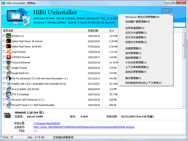Click the Google Chrome icon
Screen dimensions: 188x141
point(8,68)
